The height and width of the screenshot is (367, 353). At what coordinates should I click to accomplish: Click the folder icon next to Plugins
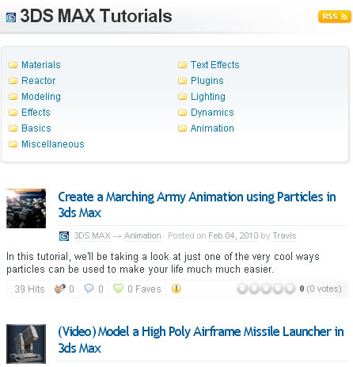coord(182,81)
